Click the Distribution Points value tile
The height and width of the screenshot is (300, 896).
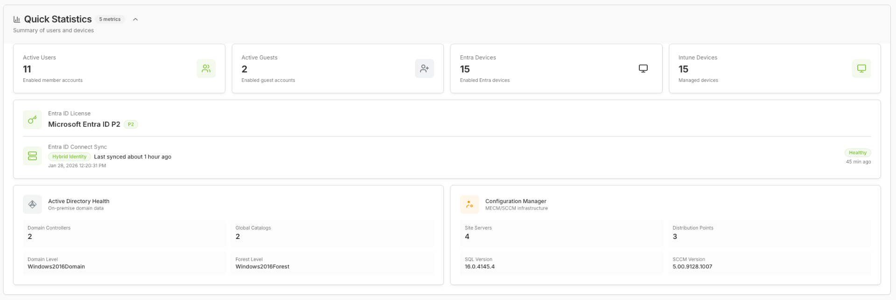[770, 233]
